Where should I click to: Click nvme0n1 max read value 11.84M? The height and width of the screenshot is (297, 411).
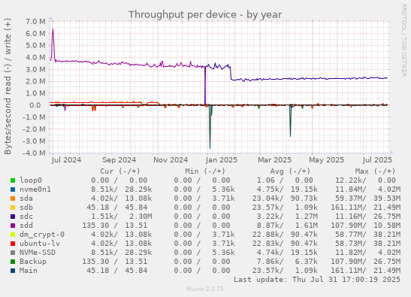350,189
